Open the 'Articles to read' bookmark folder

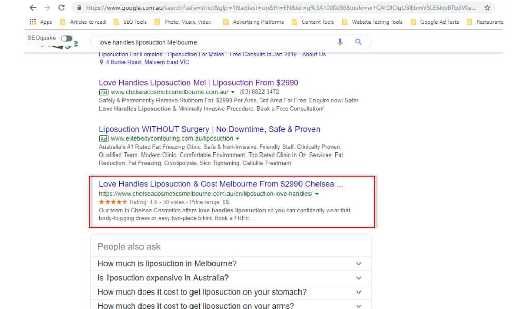tap(83, 22)
